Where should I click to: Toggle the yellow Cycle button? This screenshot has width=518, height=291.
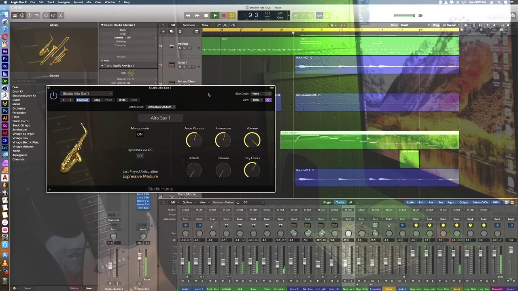coord(232,16)
